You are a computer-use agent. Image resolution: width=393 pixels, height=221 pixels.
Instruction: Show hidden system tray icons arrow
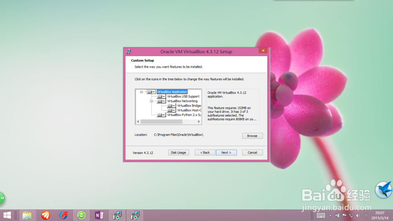tap(331, 215)
